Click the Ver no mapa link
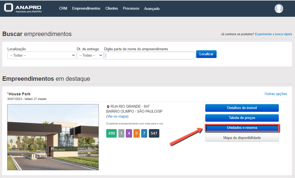Viewport: 295px width, 178px height. (x=117, y=116)
